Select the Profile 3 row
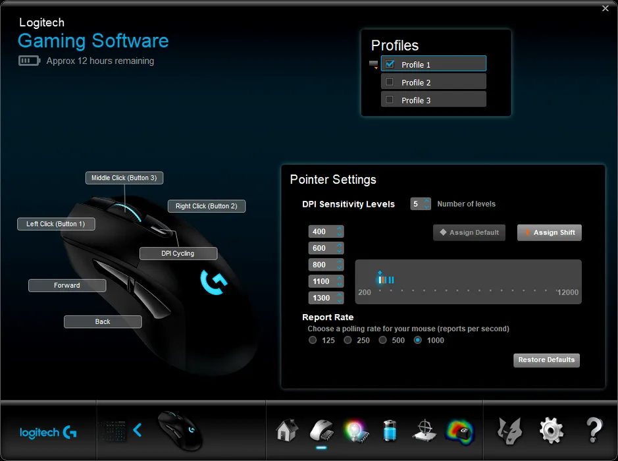The height and width of the screenshot is (461, 618). (x=434, y=99)
